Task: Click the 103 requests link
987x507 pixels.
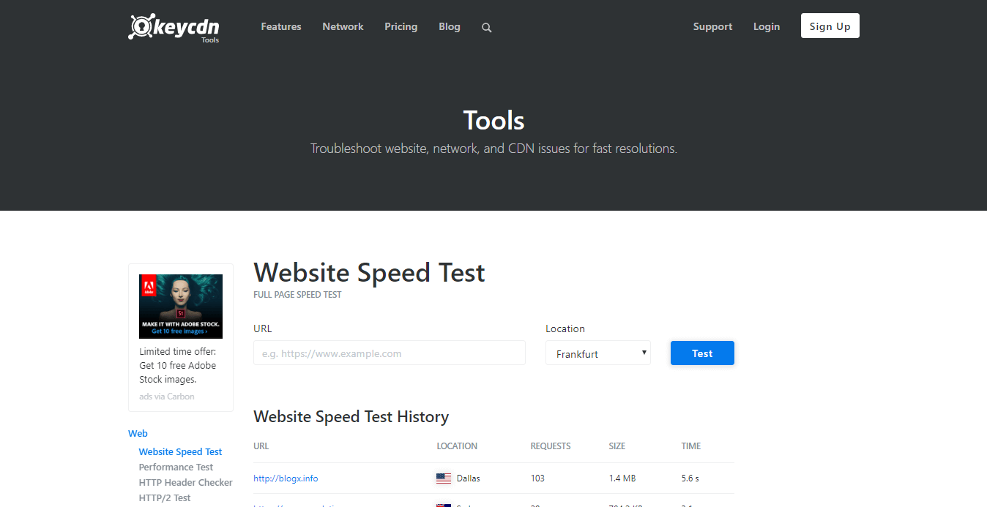Action: tap(537, 478)
